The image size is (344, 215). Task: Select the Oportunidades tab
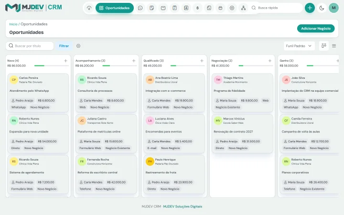click(115, 8)
